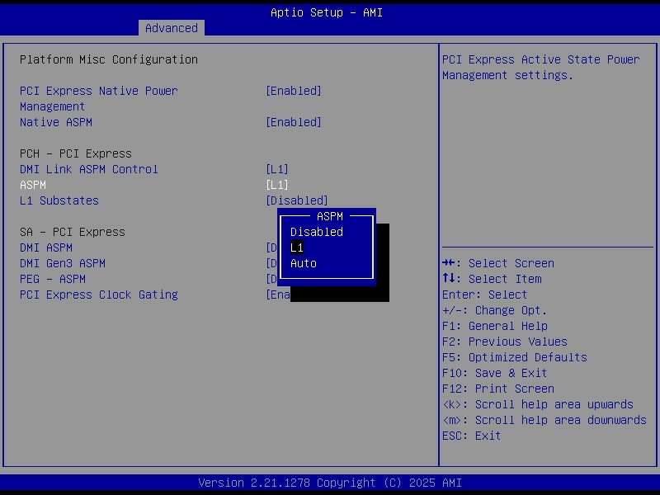Select the PCI Express Clock Gating option

tap(99, 295)
